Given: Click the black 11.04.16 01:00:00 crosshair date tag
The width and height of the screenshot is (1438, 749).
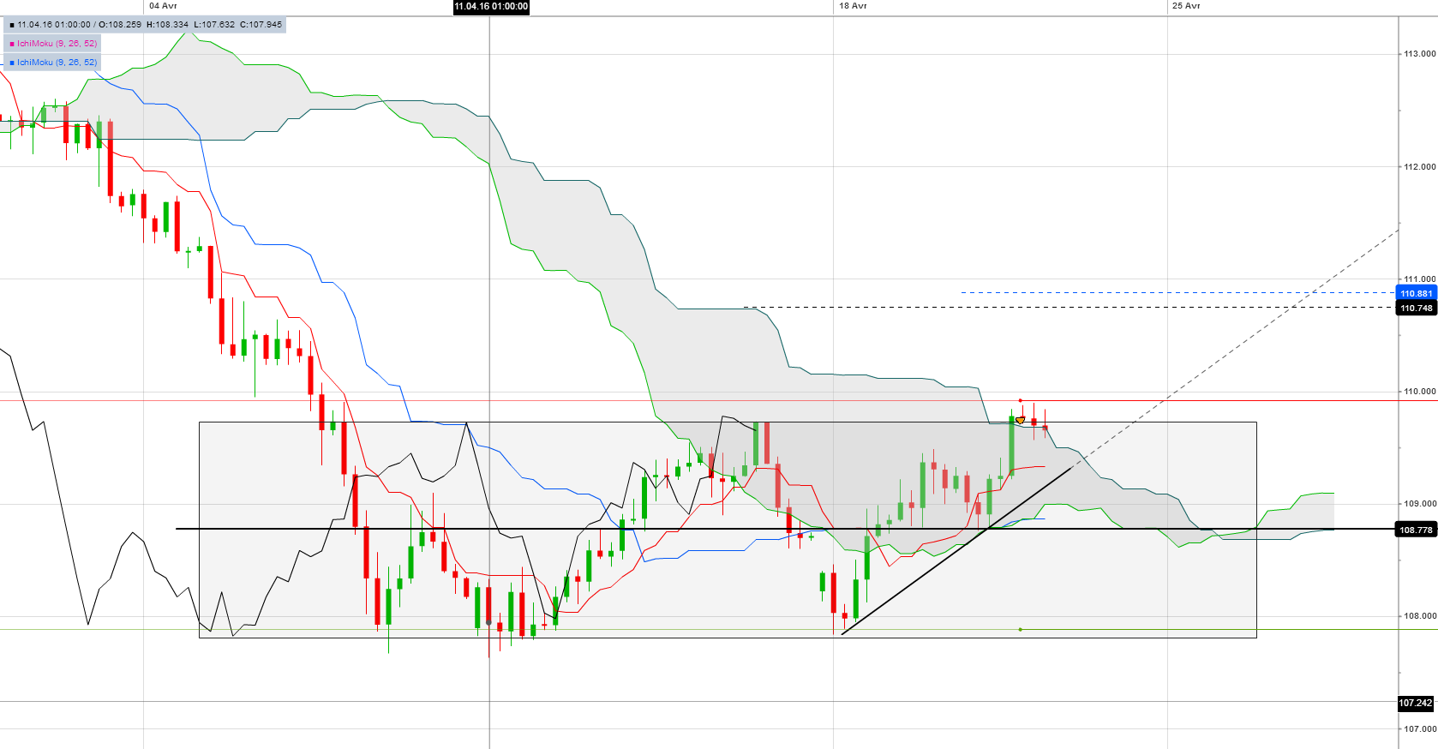Looking at the screenshot, I should point(491,7).
